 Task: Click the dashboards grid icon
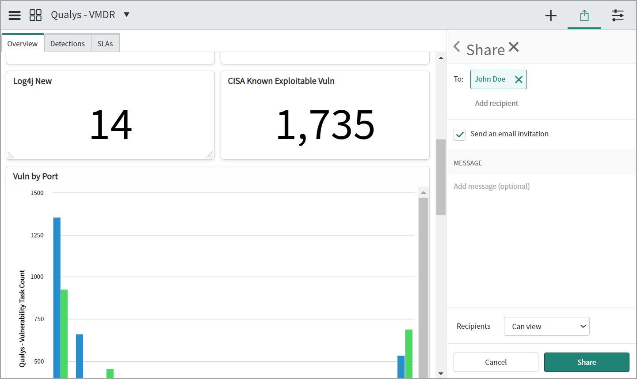coord(36,15)
